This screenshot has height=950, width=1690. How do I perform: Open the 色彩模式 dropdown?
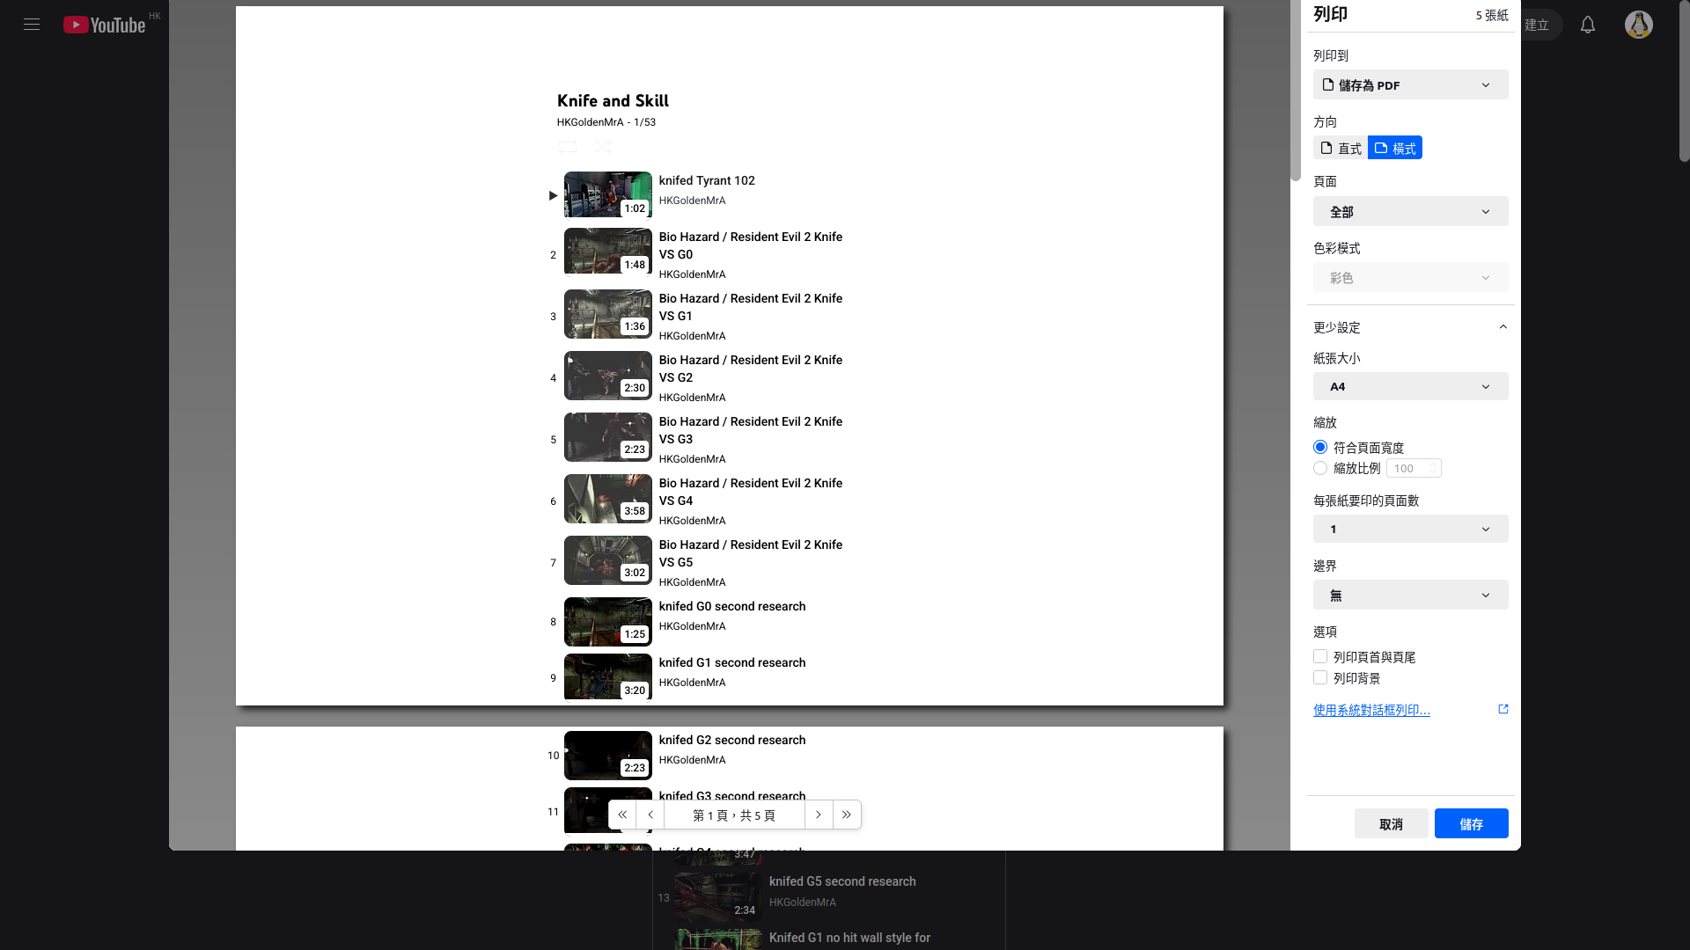coord(1411,277)
